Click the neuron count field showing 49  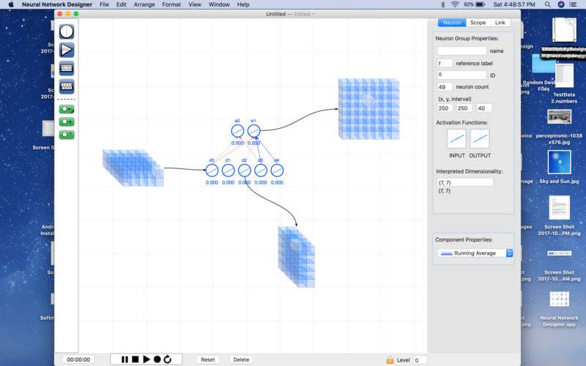pos(445,87)
